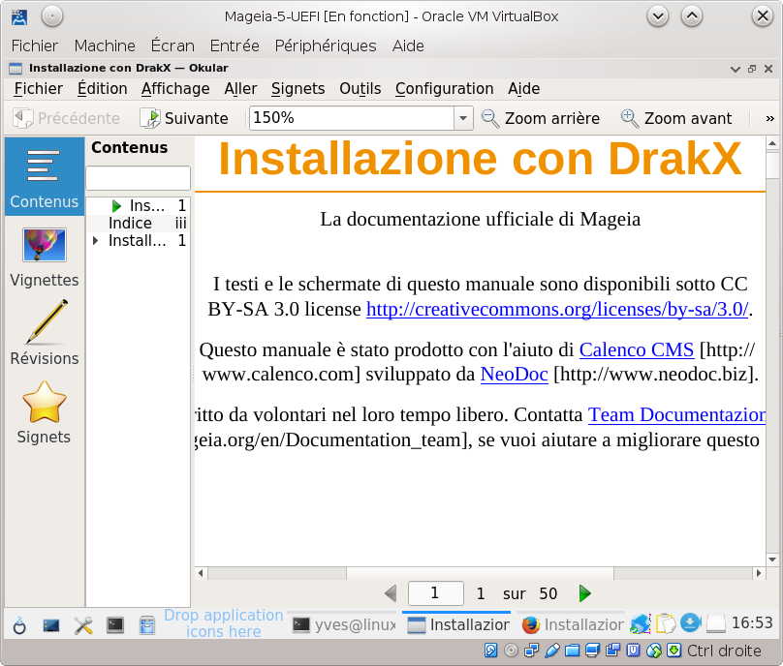Click the grey previous page arrow
Viewport: 783px width, 666px height.
pyautogui.click(x=391, y=593)
